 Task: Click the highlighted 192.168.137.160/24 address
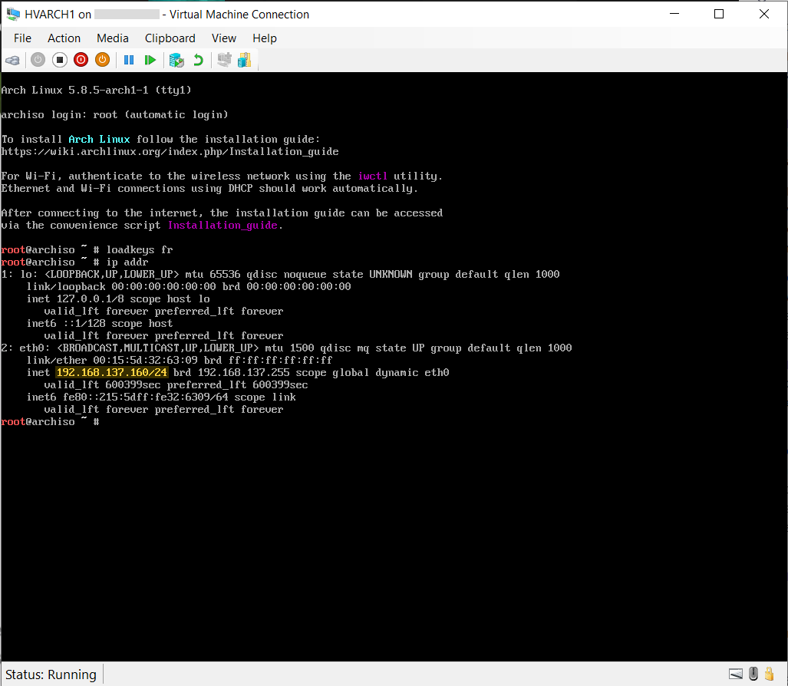point(111,372)
